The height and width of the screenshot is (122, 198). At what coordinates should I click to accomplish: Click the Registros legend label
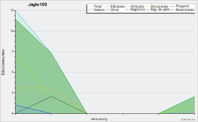pyautogui.click(x=138, y=10)
